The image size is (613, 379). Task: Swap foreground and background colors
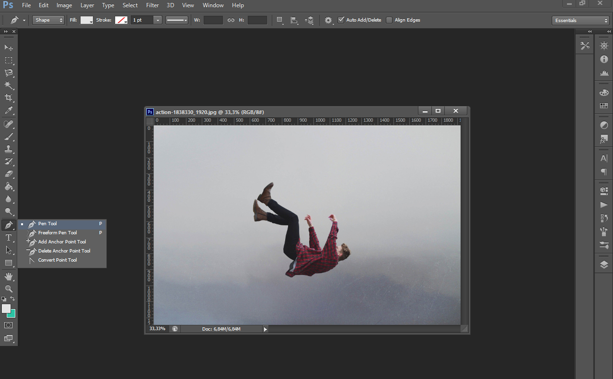pos(13,299)
